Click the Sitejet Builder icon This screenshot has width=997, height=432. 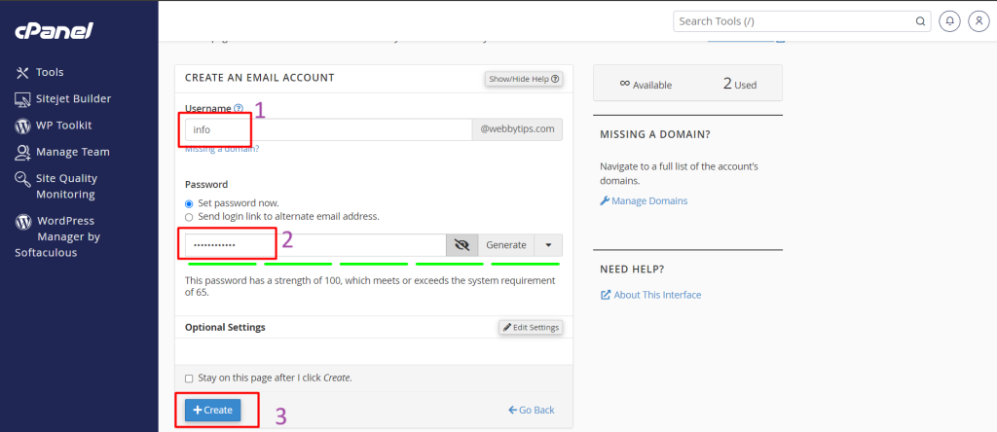click(x=22, y=99)
